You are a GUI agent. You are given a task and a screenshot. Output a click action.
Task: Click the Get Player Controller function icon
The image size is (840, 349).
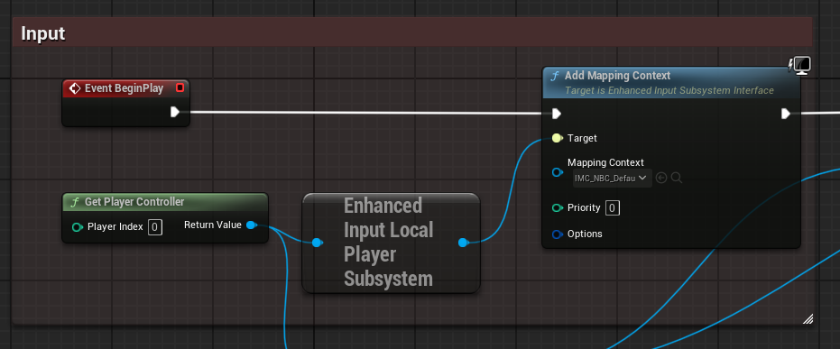(75, 202)
